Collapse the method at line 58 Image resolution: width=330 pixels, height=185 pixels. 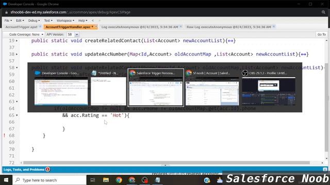click(x=17, y=68)
